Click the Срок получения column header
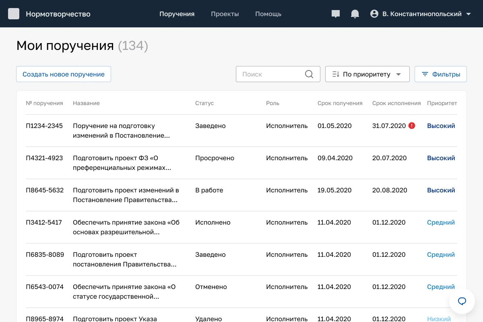Viewport: 483px width, 322px height. click(x=340, y=103)
